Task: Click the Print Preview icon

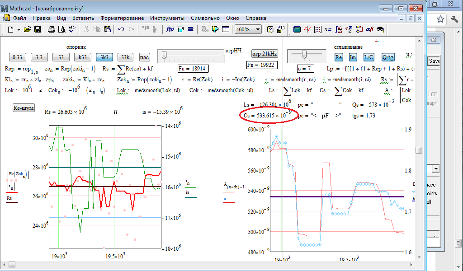Action: pyautogui.click(x=61, y=29)
